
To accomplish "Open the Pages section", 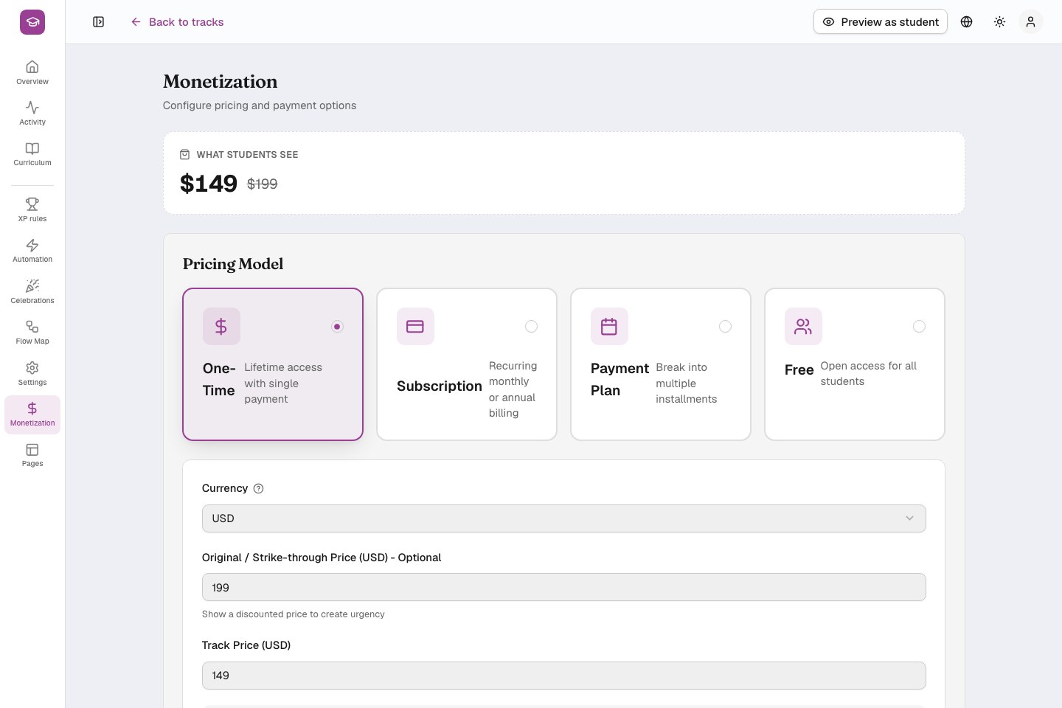I will pos(32,455).
